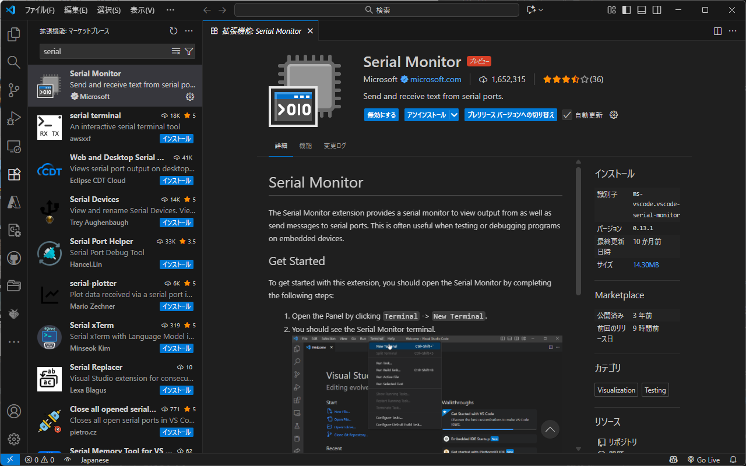This screenshot has height=466, width=746.
Task: Click the remote window indicator in status bar
Action: click(x=10, y=460)
